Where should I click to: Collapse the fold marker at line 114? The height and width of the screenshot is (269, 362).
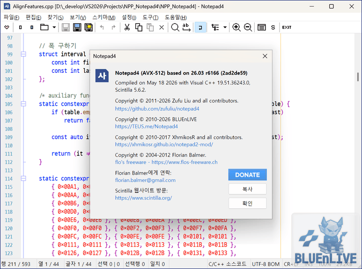23,178
